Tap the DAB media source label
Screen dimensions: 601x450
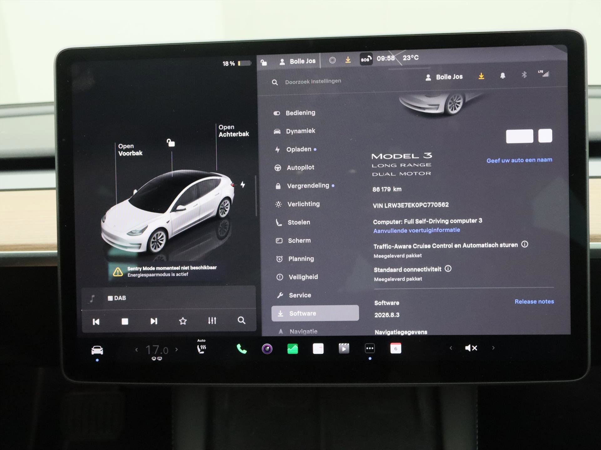(x=117, y=298)
